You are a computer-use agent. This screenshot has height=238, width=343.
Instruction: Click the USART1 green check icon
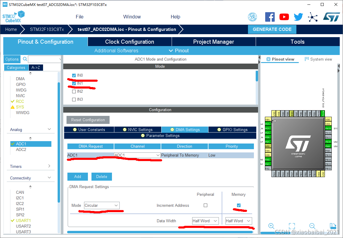[13, 220]
